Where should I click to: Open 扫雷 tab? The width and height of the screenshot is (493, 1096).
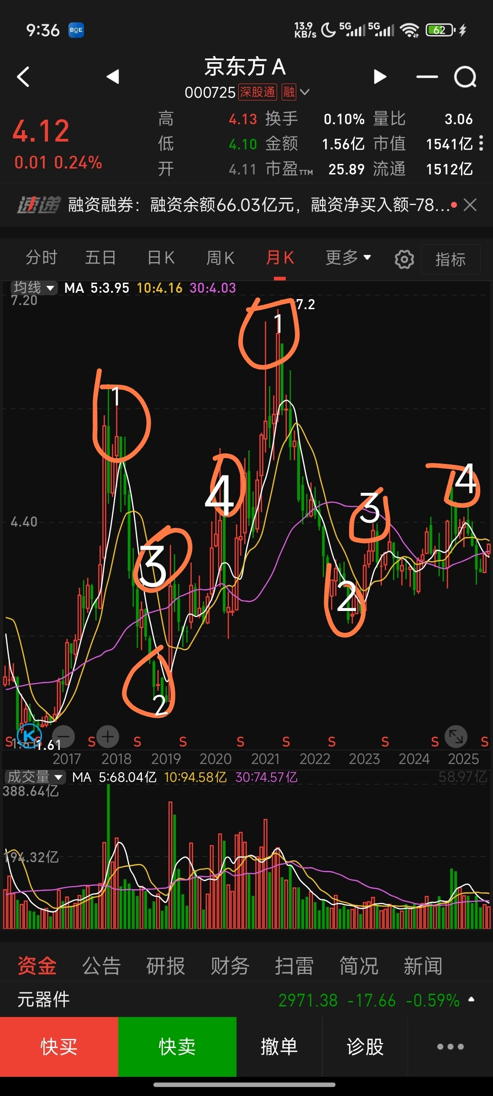[294, 965]
